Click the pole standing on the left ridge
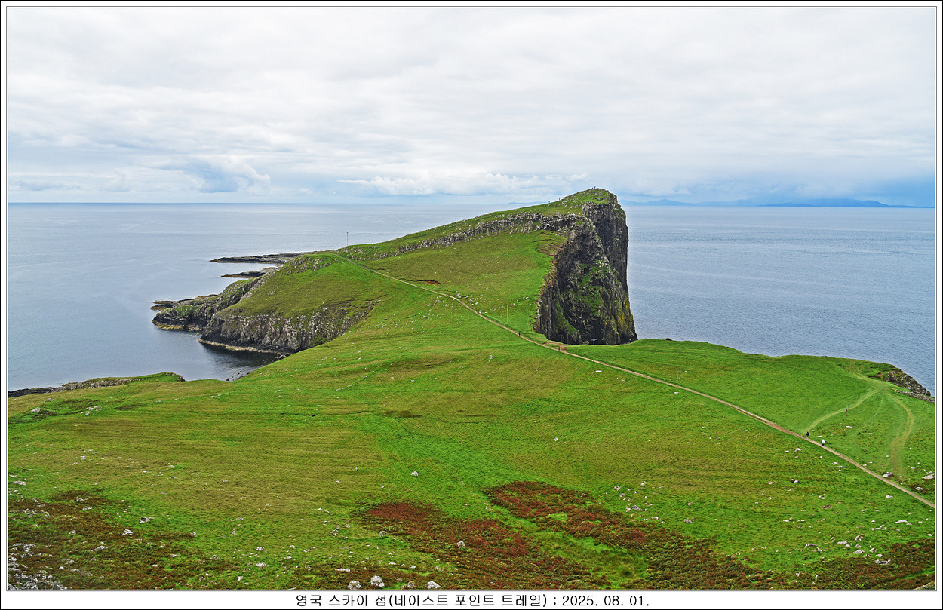943x610 pixels. 347,240
